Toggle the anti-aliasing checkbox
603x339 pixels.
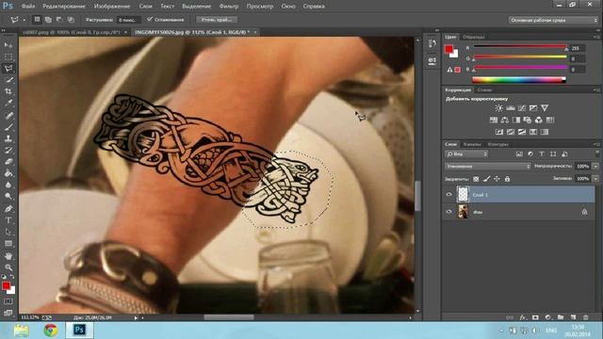point(150,19)
